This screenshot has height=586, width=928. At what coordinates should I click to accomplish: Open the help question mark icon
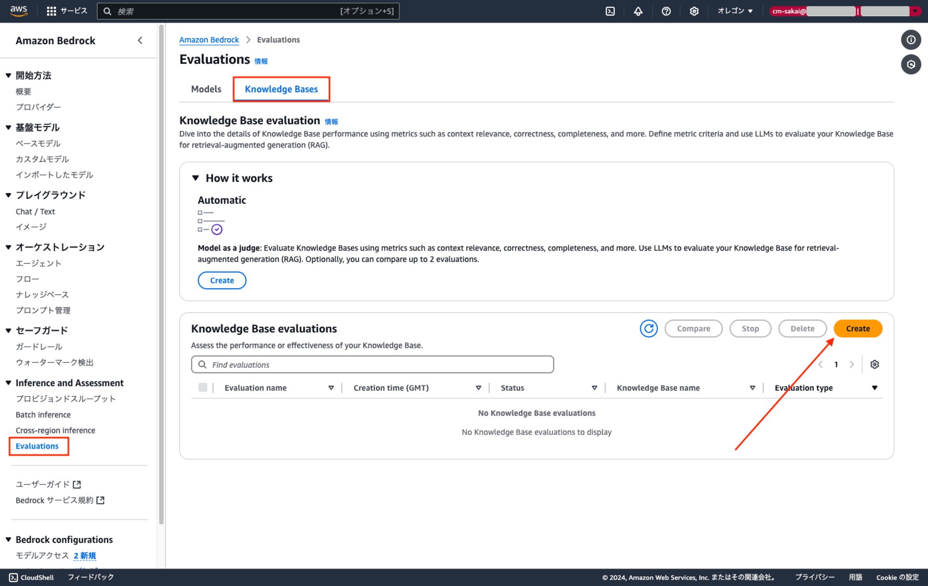click(666, 11)
